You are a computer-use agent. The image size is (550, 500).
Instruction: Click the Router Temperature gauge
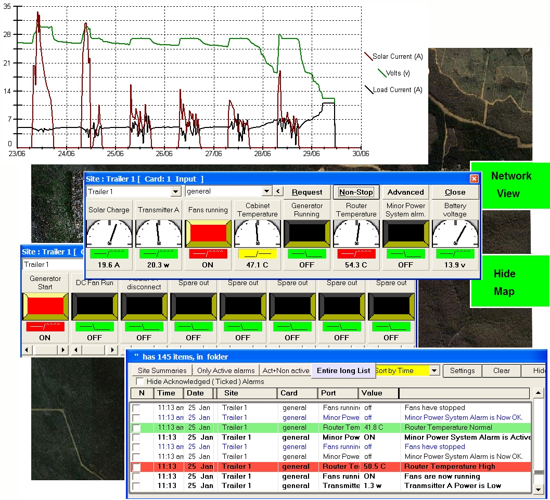356,233
